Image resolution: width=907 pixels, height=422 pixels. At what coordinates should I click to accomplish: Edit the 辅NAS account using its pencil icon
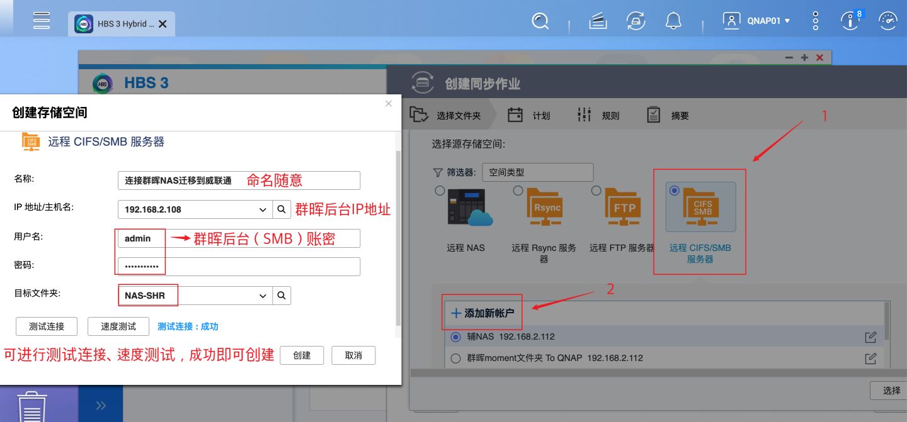(x=870, y=336)
